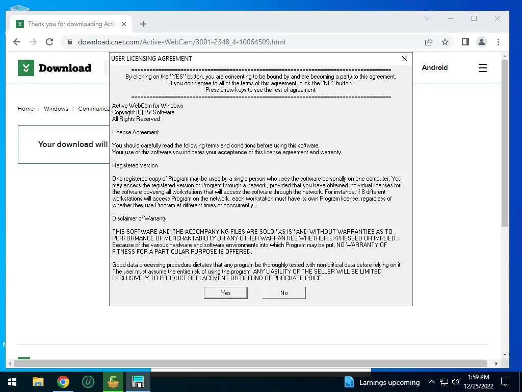
Task: Select the floppy-disk setup taskbar icon
Action: tap(138, 382)
